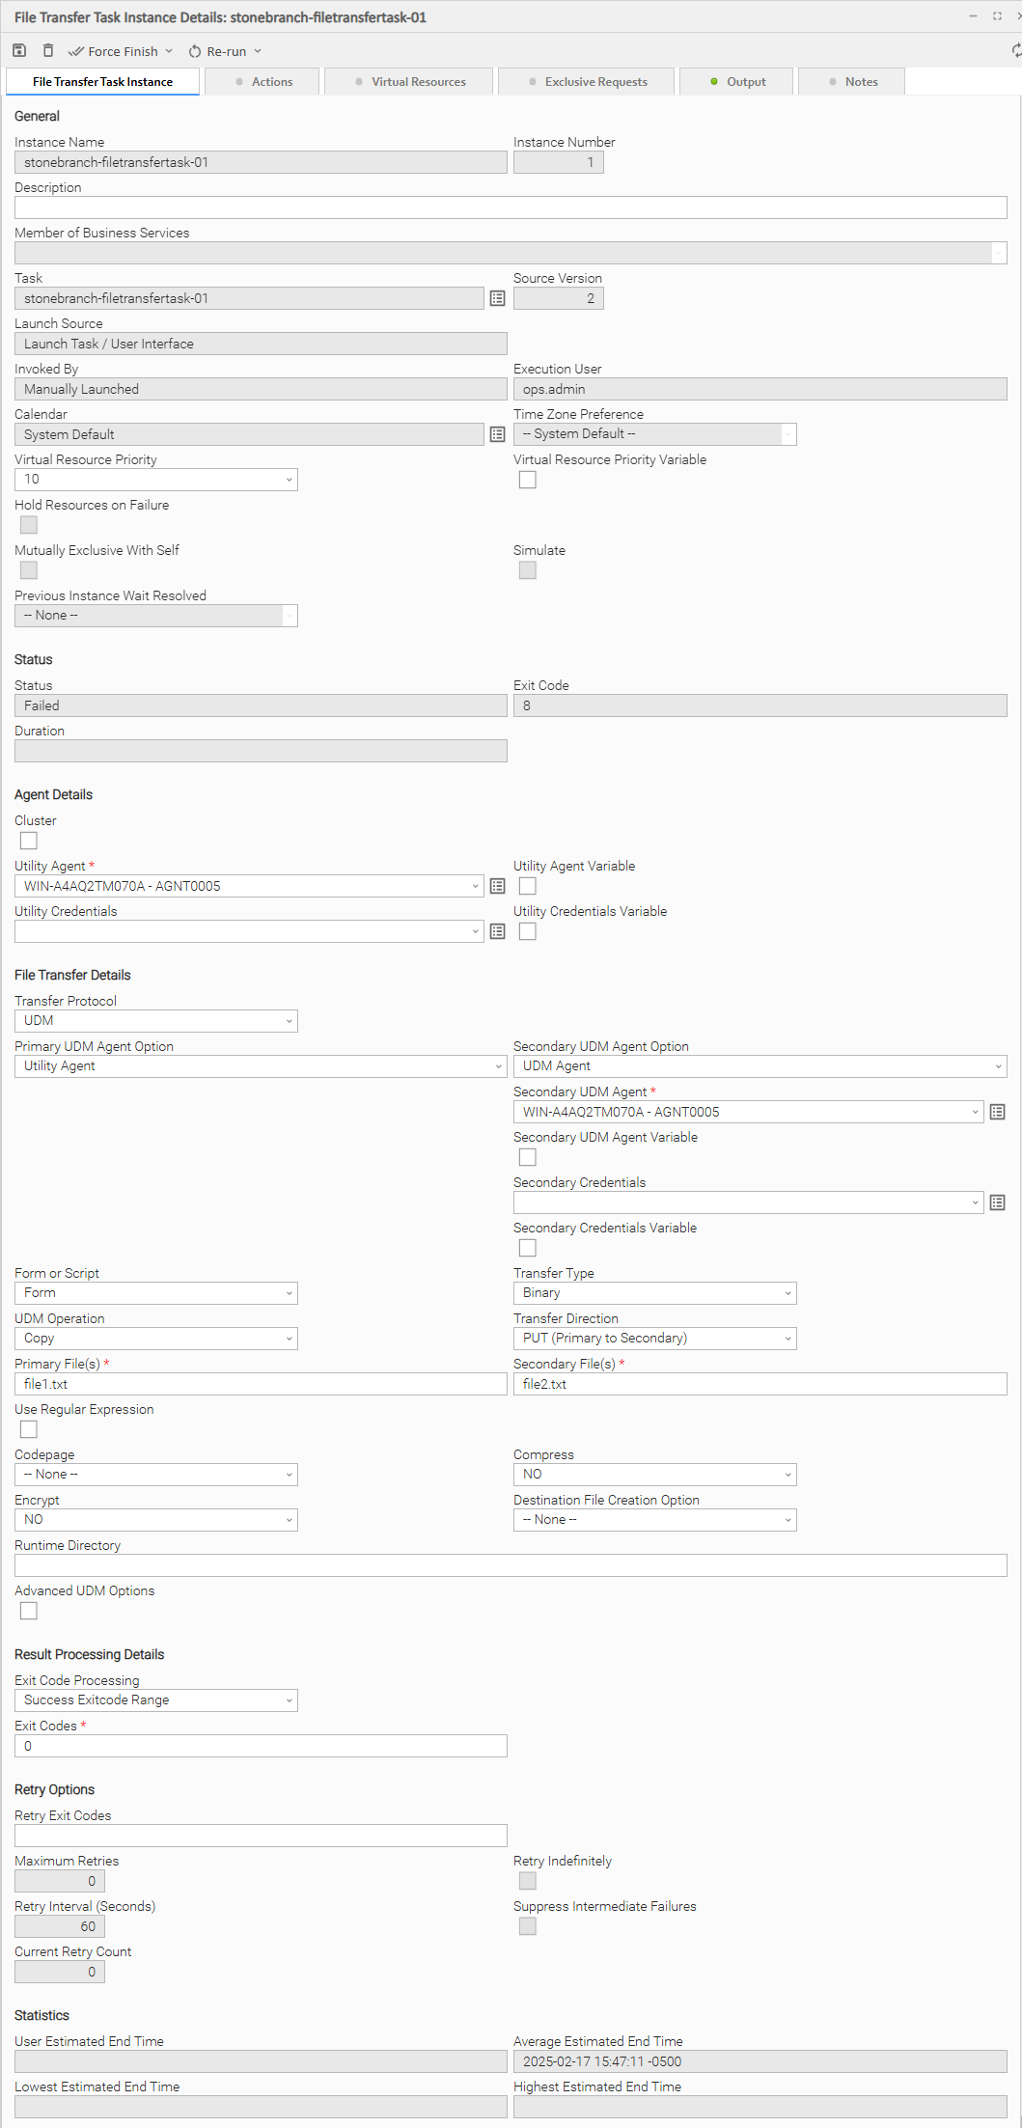Click the Primary File(s) input field
Screen dimensions: 1022x2128
(261, 1384)
